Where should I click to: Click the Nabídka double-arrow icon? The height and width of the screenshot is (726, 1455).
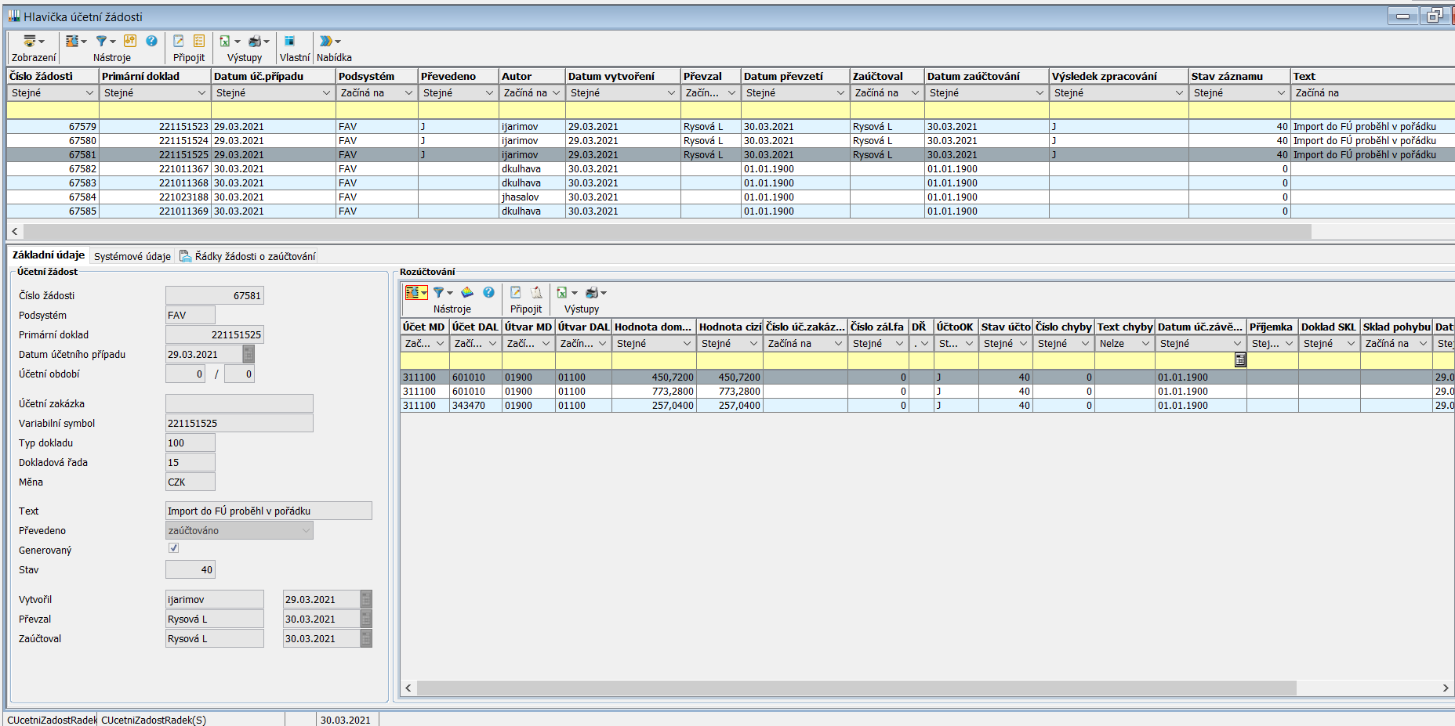[x=325, y=41]
